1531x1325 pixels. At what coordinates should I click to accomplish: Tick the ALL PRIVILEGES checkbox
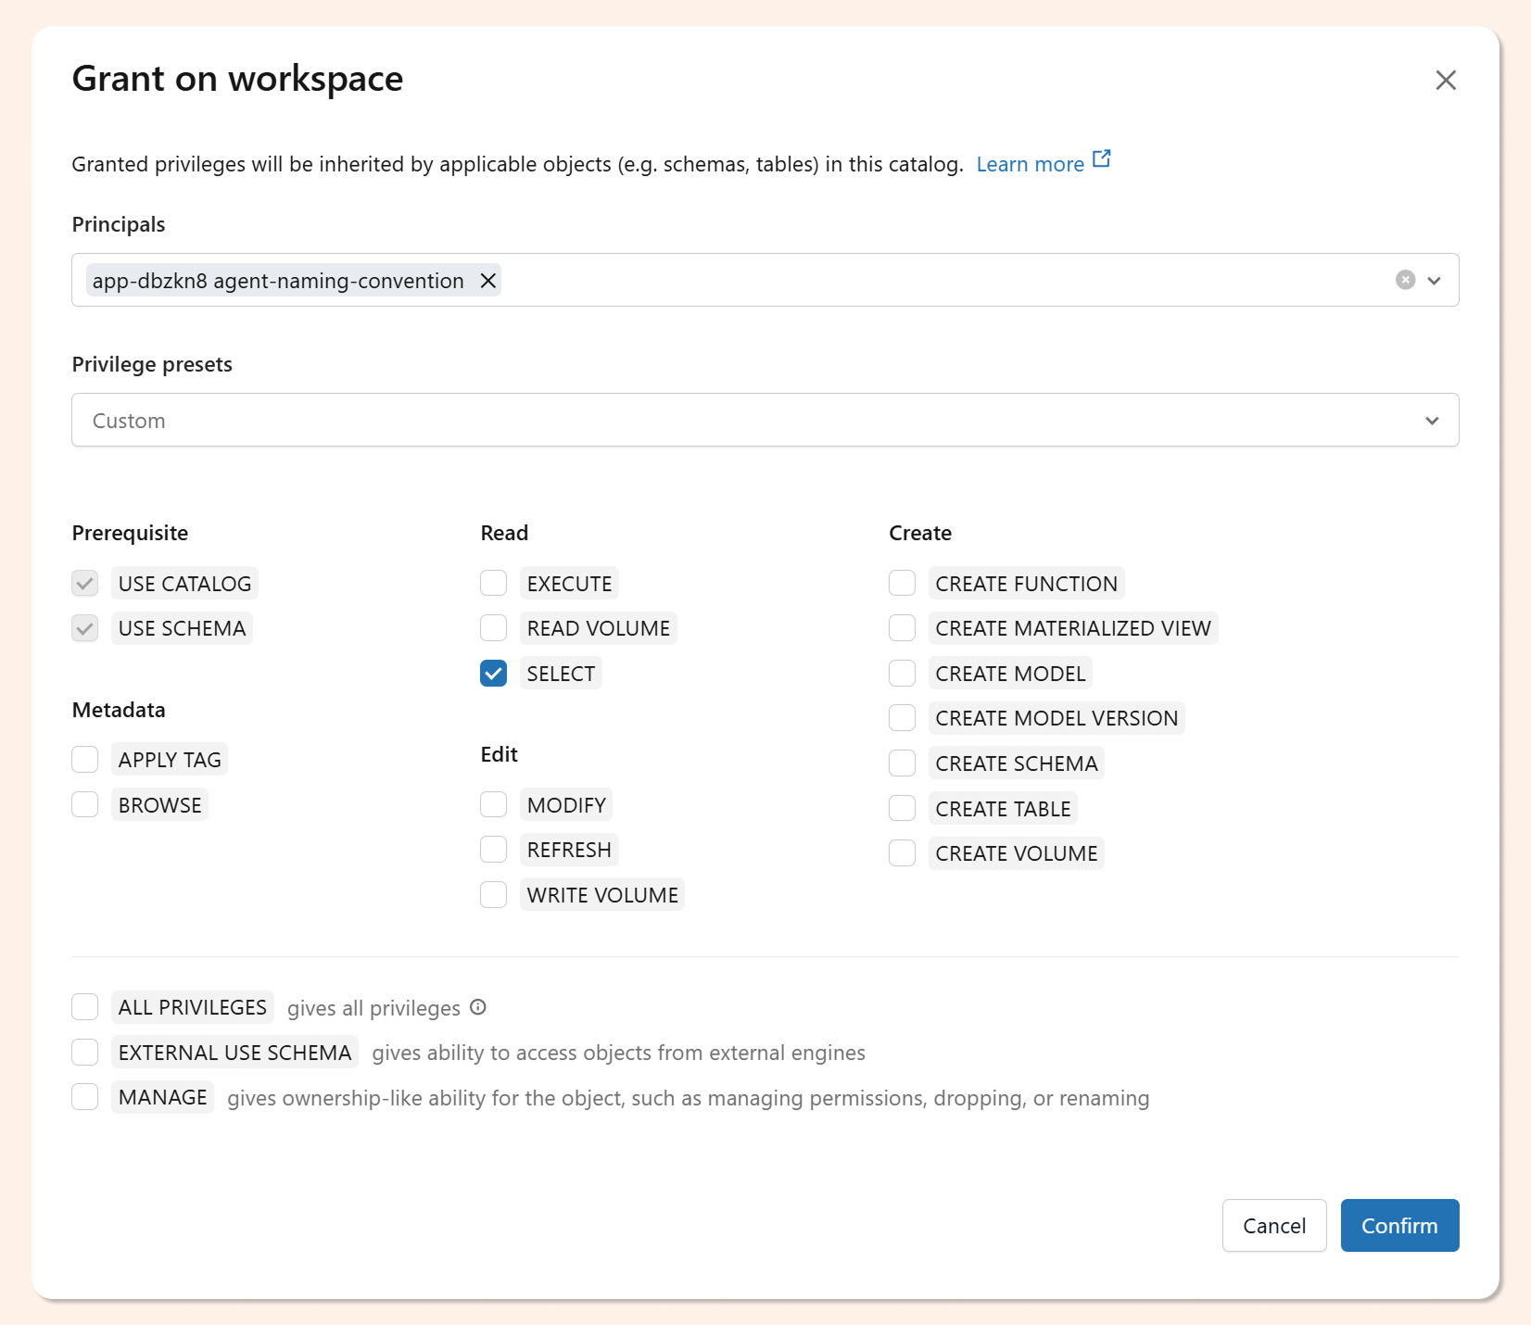pos(85,1007)
